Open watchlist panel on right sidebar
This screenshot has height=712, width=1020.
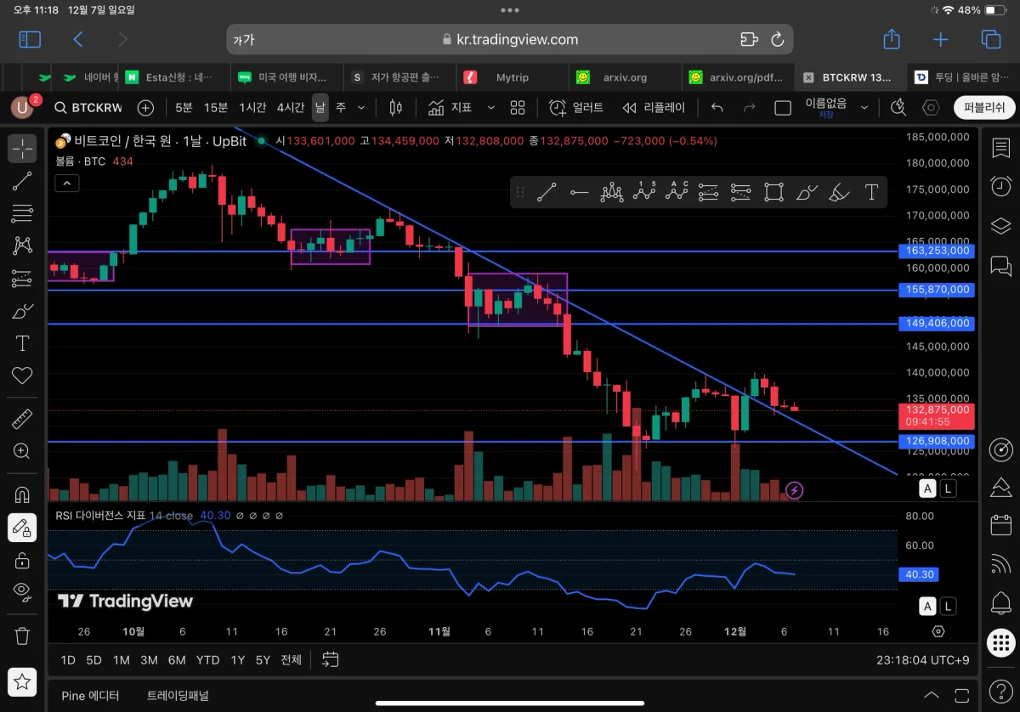(1000, 149)
